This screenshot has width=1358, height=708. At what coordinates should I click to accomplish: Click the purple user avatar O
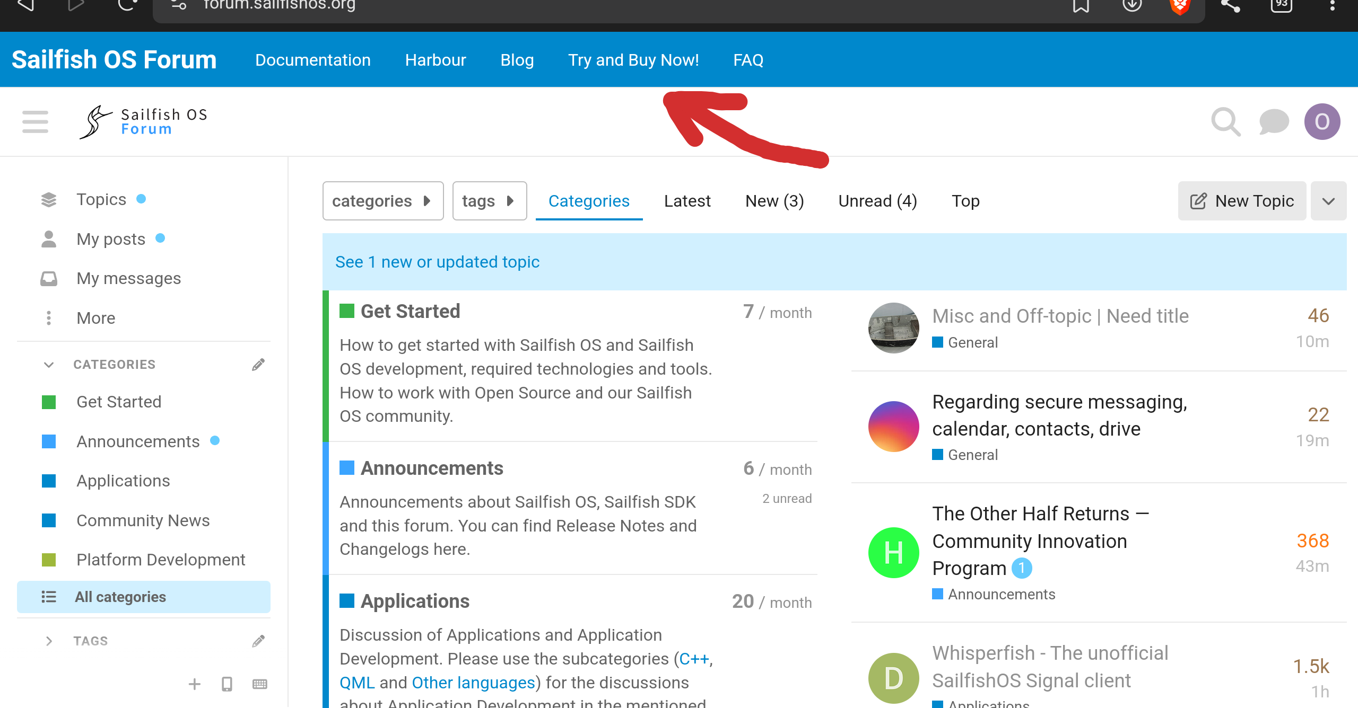pyautogui.click(x=1322, y=122)
